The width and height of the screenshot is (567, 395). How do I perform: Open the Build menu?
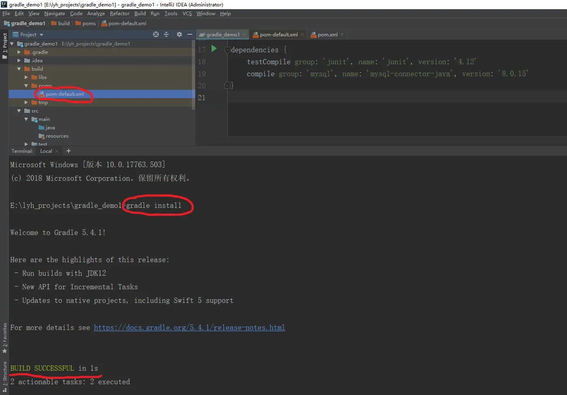click(140, 13)
